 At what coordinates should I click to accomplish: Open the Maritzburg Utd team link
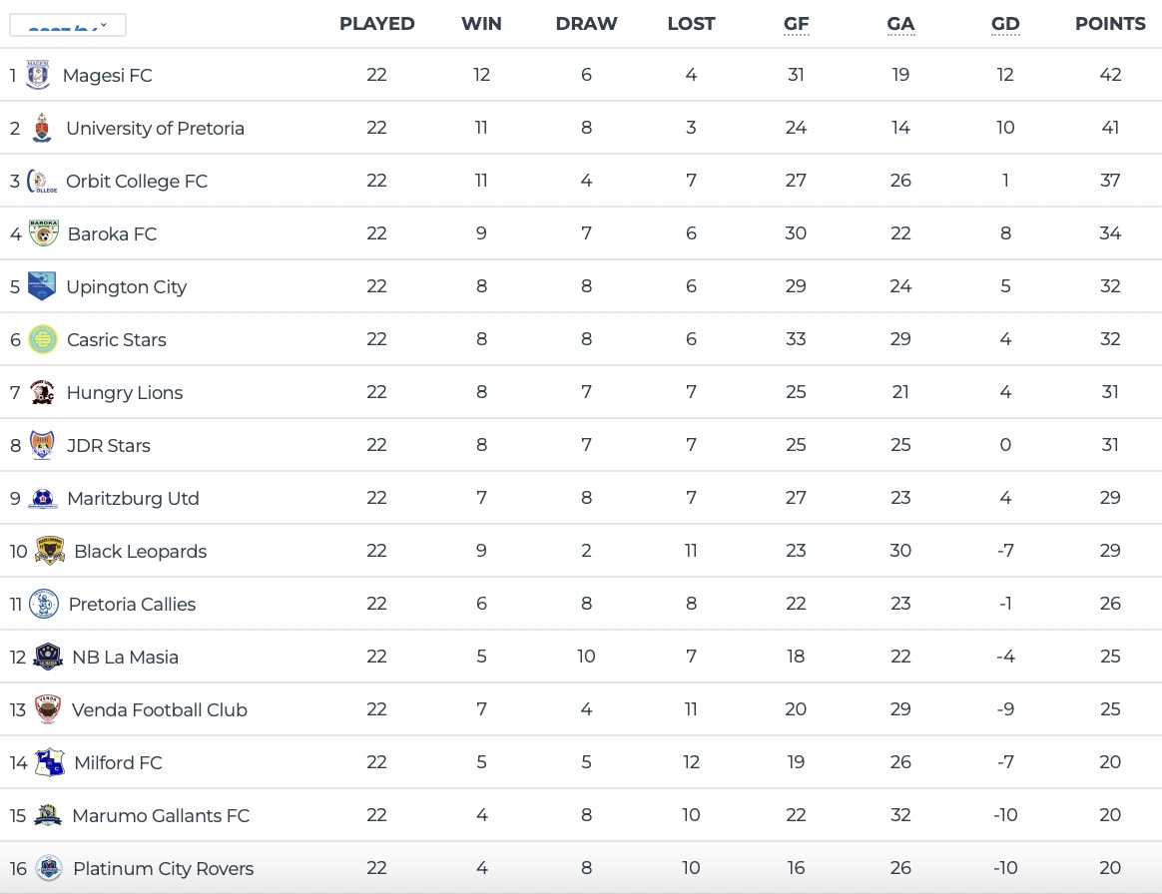tap(133, 498)
